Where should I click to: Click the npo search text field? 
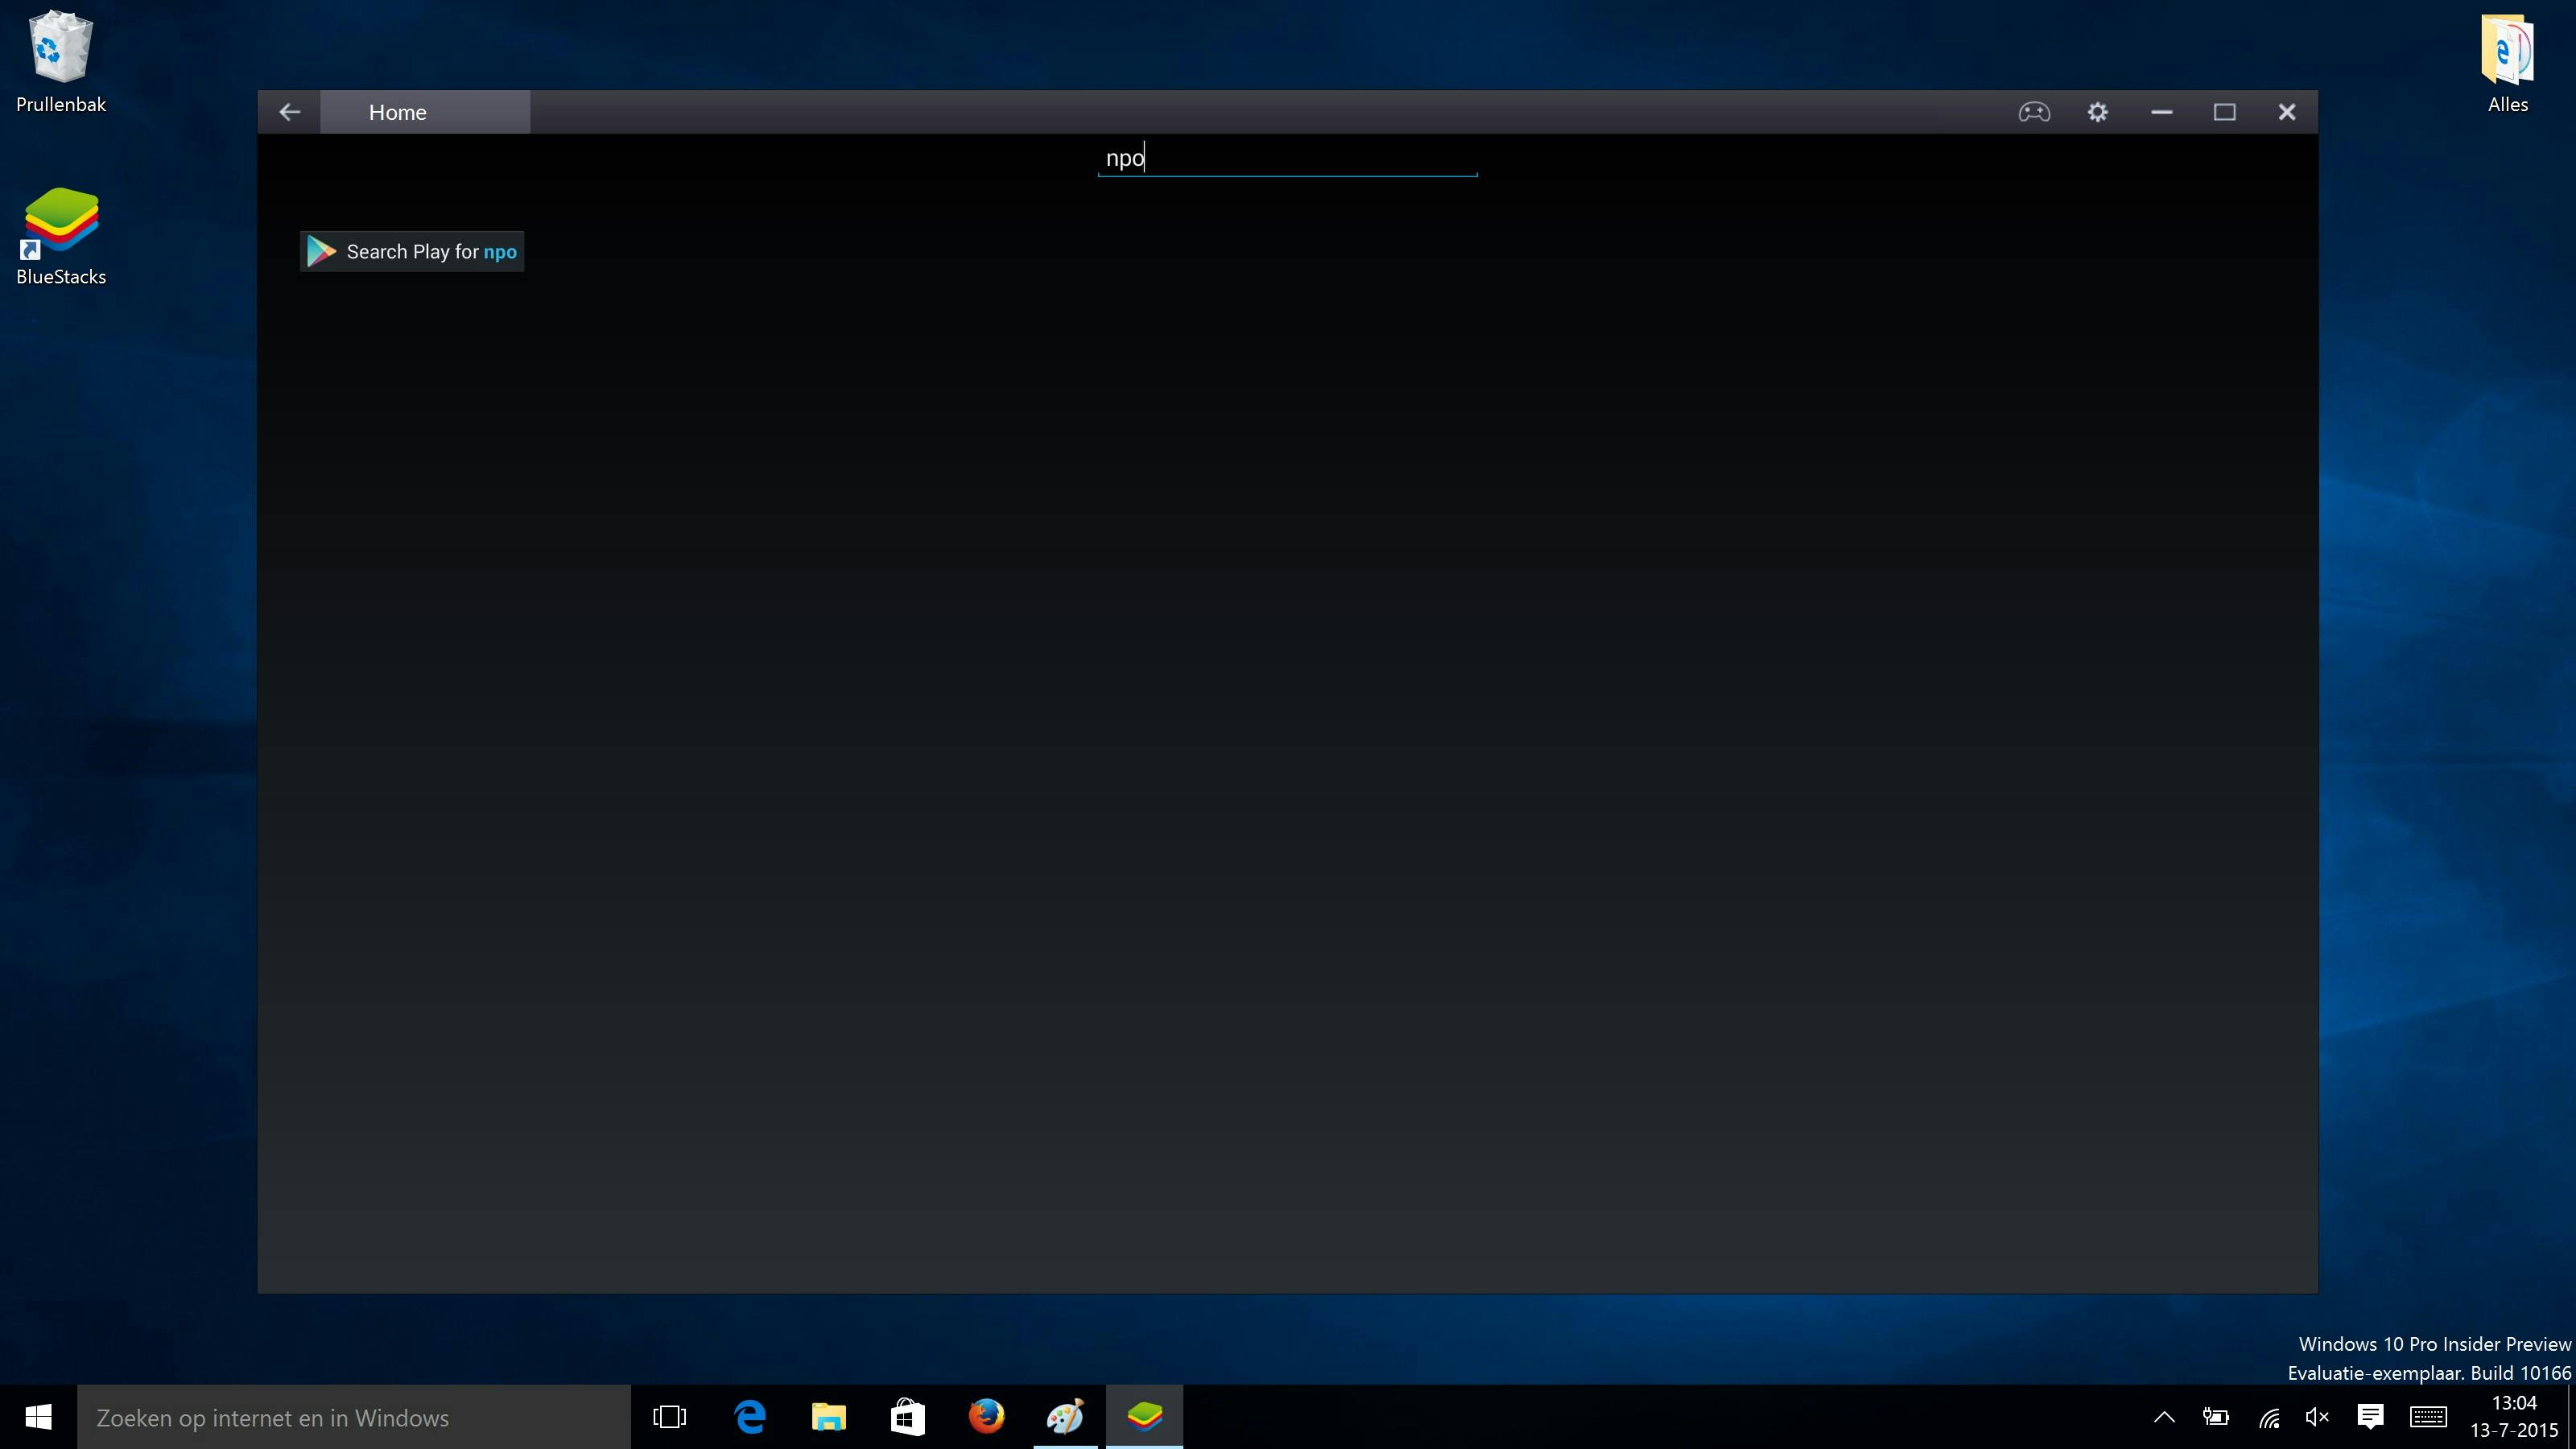coord(1287,158)
